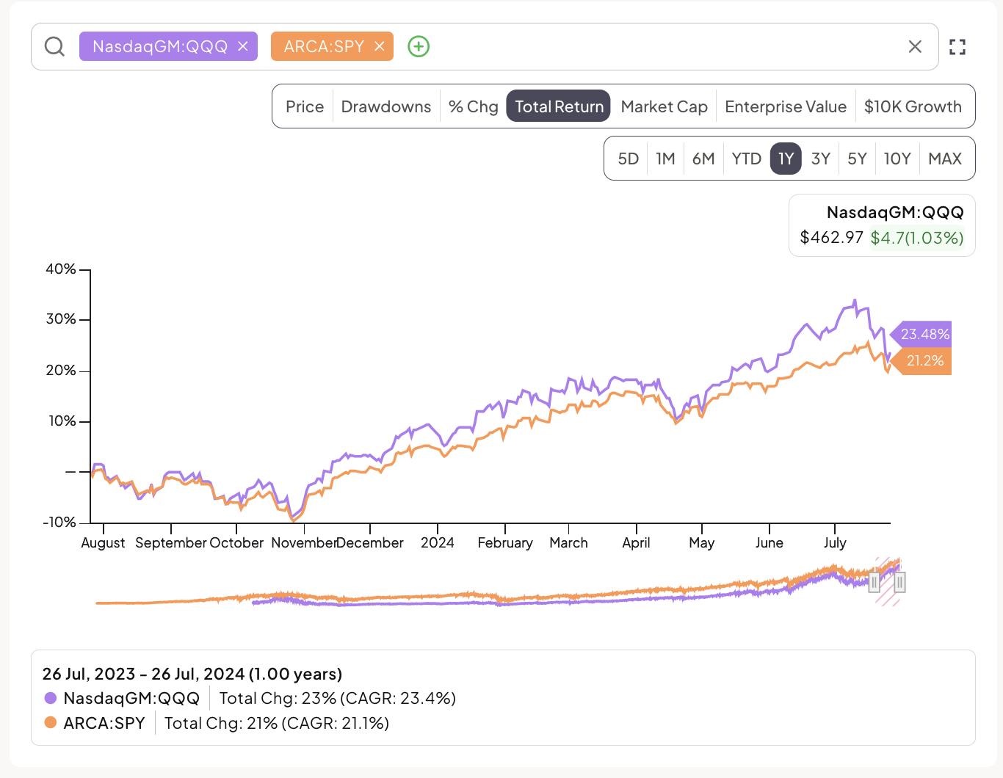
Task: Open fullscreen chart view
Action: (957, 47)
